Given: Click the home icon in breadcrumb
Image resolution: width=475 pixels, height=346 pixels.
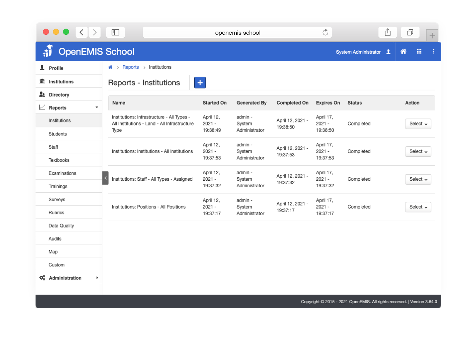Looking at the screenshot, I should click(110, 67).
